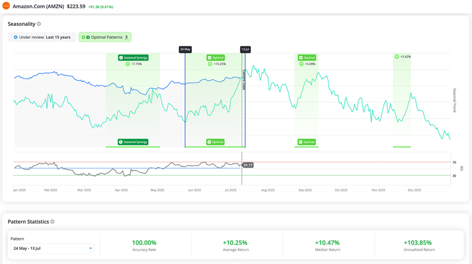Open the Seasonality info tooltip icon
Viewport: 472px width, 264px height.
[x=39, y=24]
